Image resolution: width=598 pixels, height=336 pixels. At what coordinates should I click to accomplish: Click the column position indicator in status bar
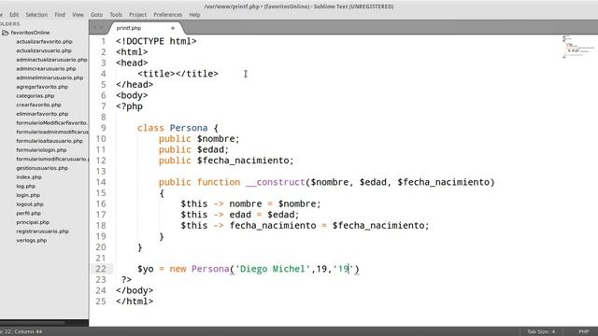(21, 331)
